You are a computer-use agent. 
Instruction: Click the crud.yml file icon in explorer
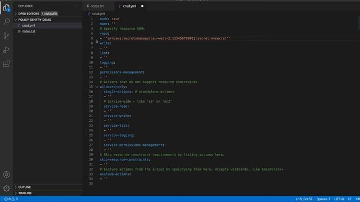pyautogui.click(x=19, y=26)
